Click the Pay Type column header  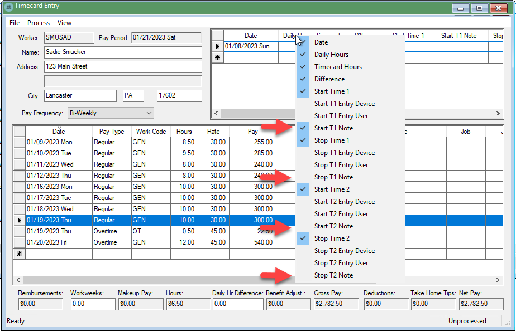coord(112,132)
